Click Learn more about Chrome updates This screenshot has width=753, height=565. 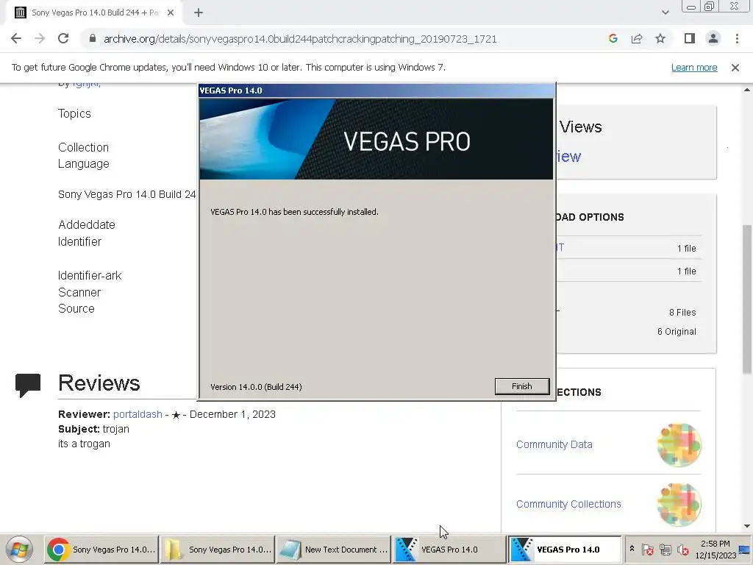694,67
